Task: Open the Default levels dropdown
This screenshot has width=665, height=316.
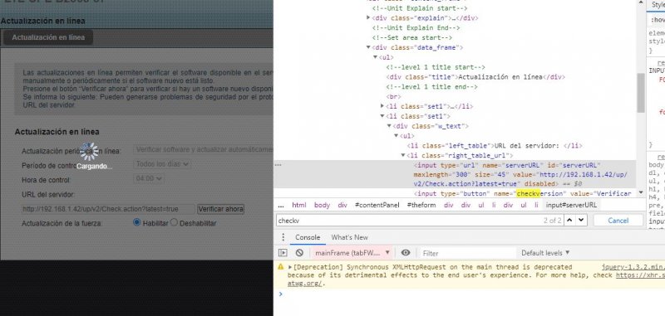Action: 545,253
